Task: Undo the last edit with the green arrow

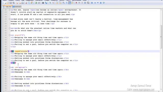Action: pyautogui.click(x=36, y=3)
